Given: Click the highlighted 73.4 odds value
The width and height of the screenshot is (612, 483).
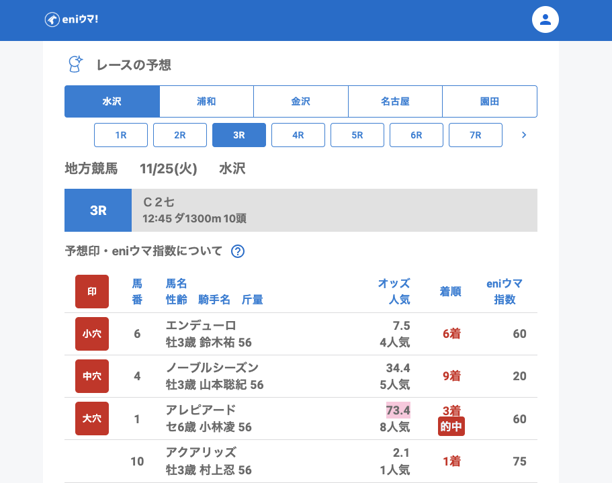Looking at the screenshot, I should (x=398, y=410).
